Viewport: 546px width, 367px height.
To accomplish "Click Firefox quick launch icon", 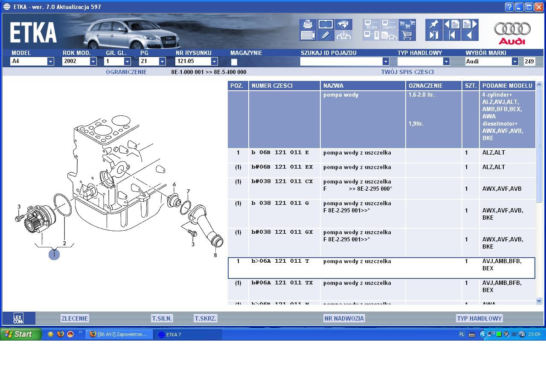I will pos(61,334).
